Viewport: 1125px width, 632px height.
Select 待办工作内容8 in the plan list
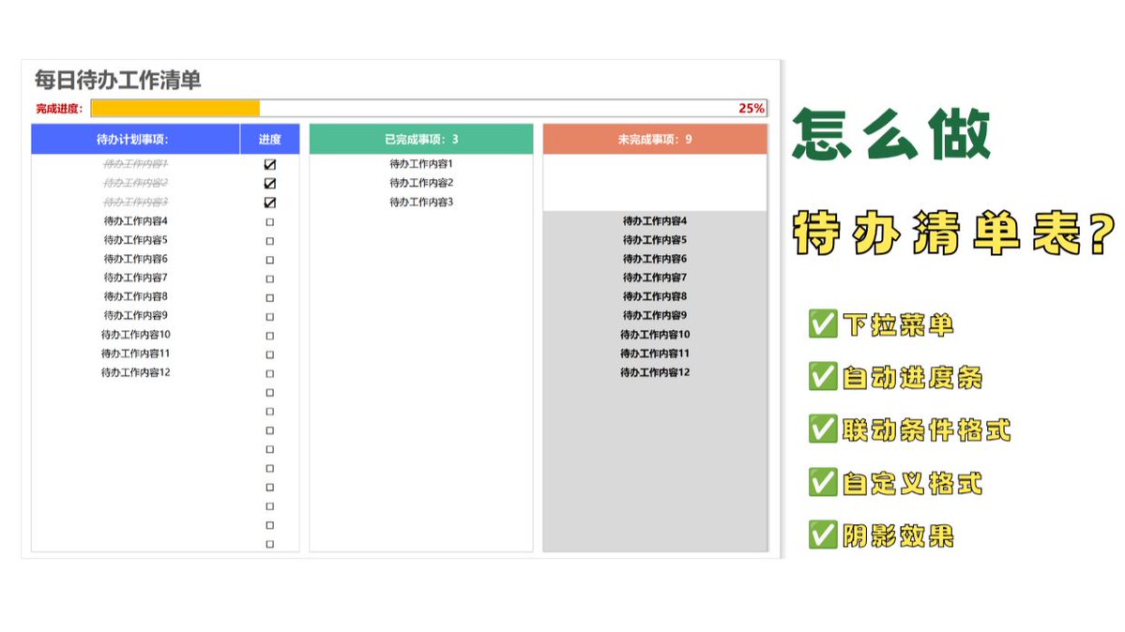(136, 296)
